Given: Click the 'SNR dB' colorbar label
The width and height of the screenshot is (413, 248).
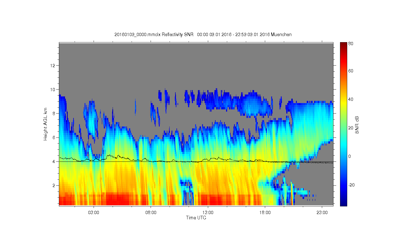Looking at the screenshot, I should point(357,125).
